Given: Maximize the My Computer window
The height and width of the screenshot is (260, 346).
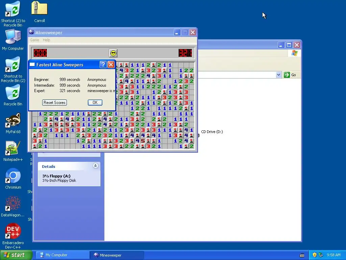Looking at the screenshot, I should point(289,45).
